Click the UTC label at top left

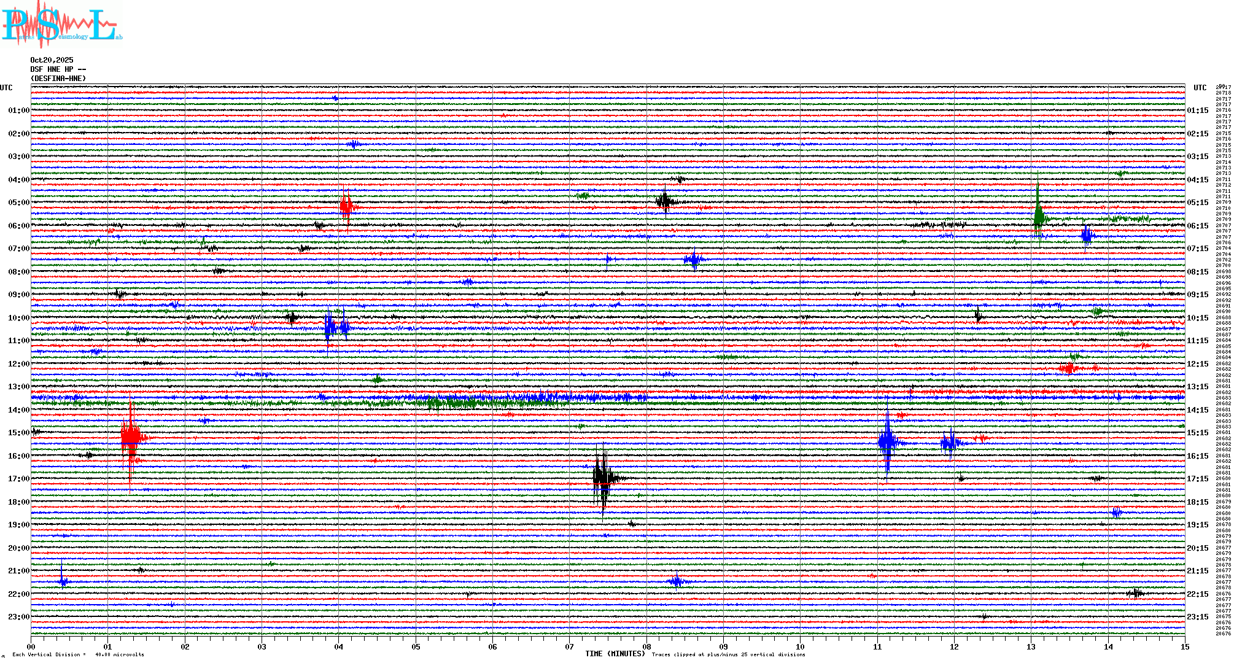[x=6, y=88]
